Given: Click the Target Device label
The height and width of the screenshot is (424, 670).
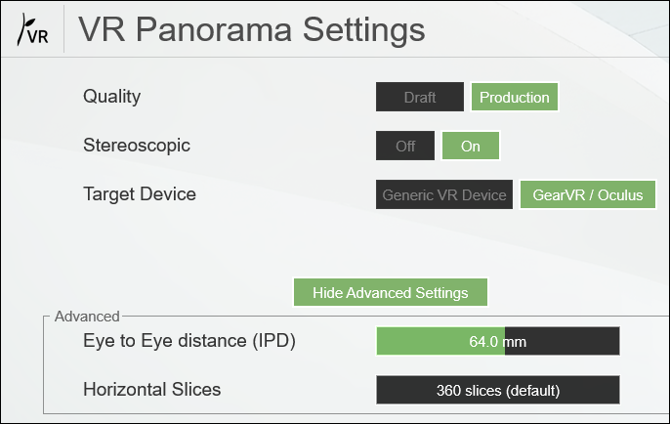Looking at the screenshot, I should 140,194.
